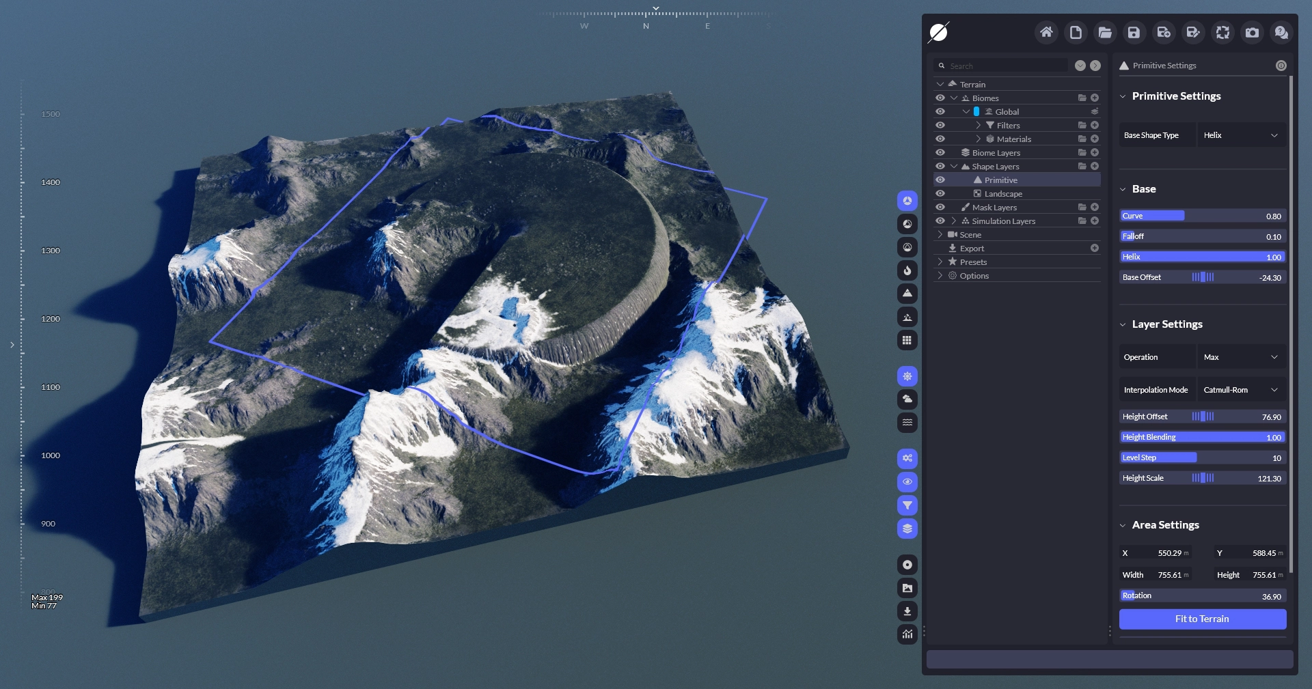
Task: Select the Export item in the tree
Action: [x=972, y=249]
